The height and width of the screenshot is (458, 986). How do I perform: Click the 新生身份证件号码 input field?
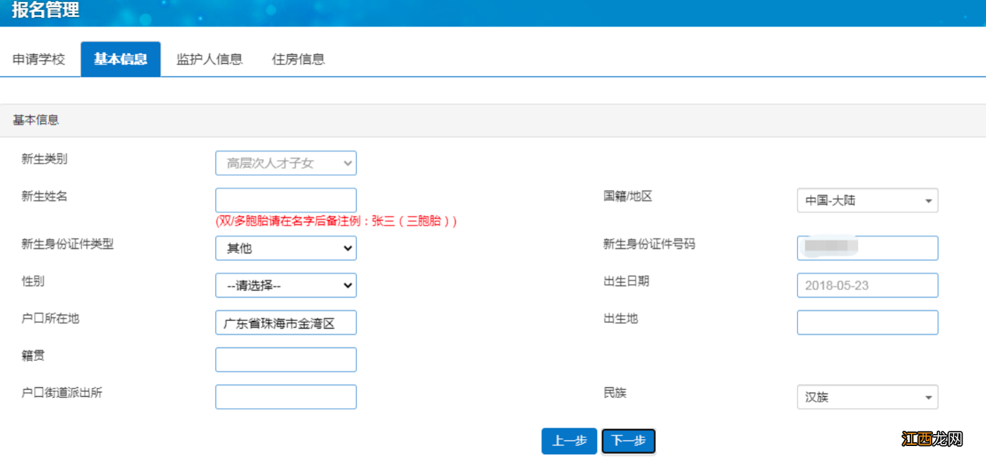coord(867,248)
